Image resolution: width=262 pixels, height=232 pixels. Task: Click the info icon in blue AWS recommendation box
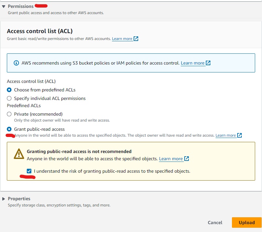pos(16,63)
